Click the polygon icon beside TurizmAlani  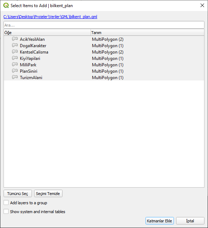pos(15,77)
